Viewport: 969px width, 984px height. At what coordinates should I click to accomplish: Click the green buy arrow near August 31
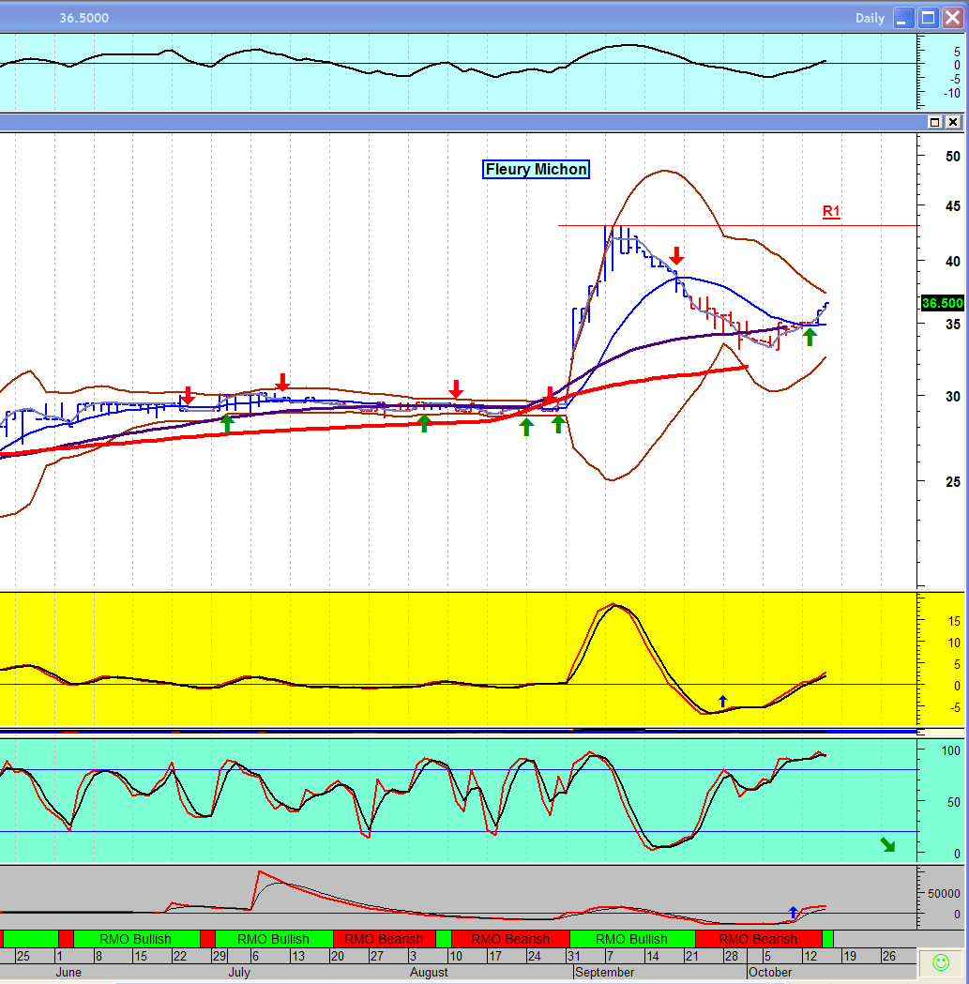coord(558,424)
